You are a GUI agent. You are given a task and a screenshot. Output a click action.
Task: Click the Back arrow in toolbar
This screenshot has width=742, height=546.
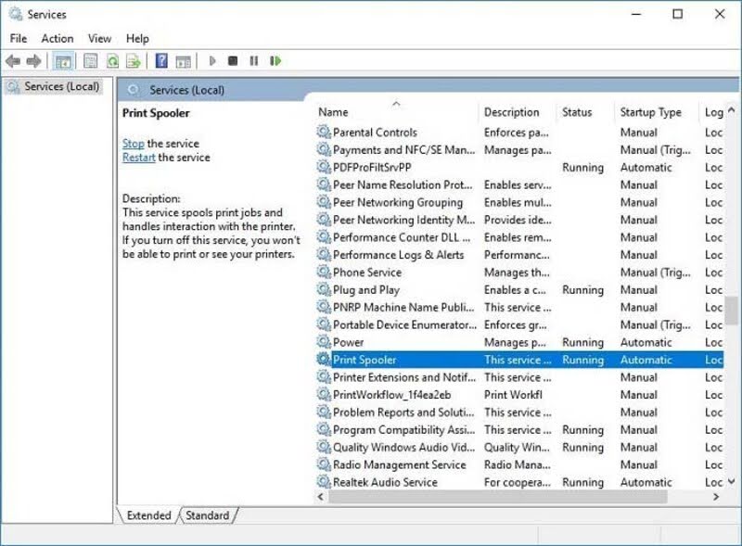(13, 61)
